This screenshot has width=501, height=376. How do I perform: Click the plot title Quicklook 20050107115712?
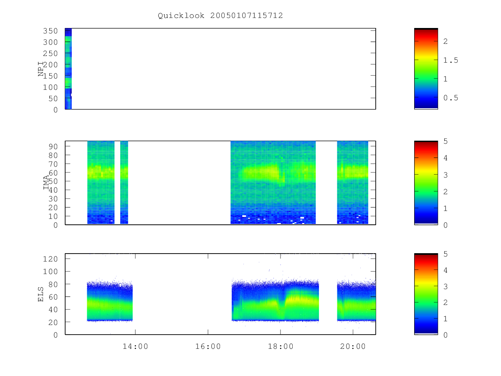click(x=220, y=15)
